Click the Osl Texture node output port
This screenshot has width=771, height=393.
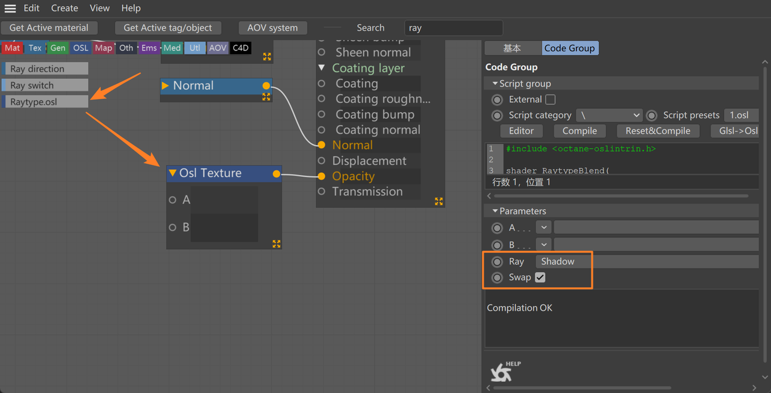[276, 174]
